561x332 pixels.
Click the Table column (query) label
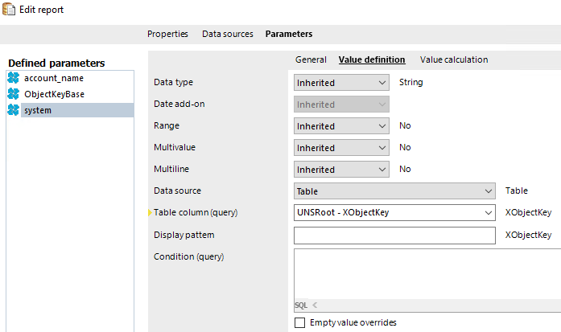coord(196,213)
